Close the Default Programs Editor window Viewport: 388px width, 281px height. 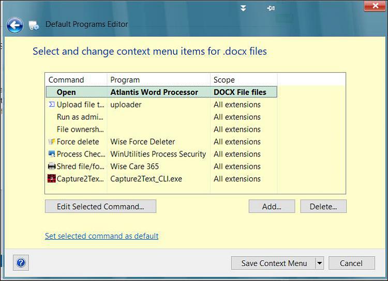click(x=375, y=6)
